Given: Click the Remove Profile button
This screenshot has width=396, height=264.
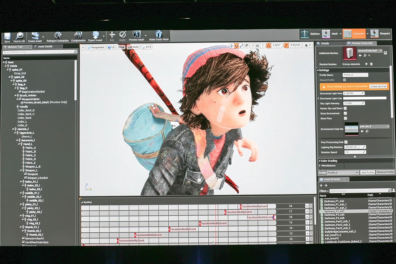Looking at the screenshot, I should [x=385, y=172].
